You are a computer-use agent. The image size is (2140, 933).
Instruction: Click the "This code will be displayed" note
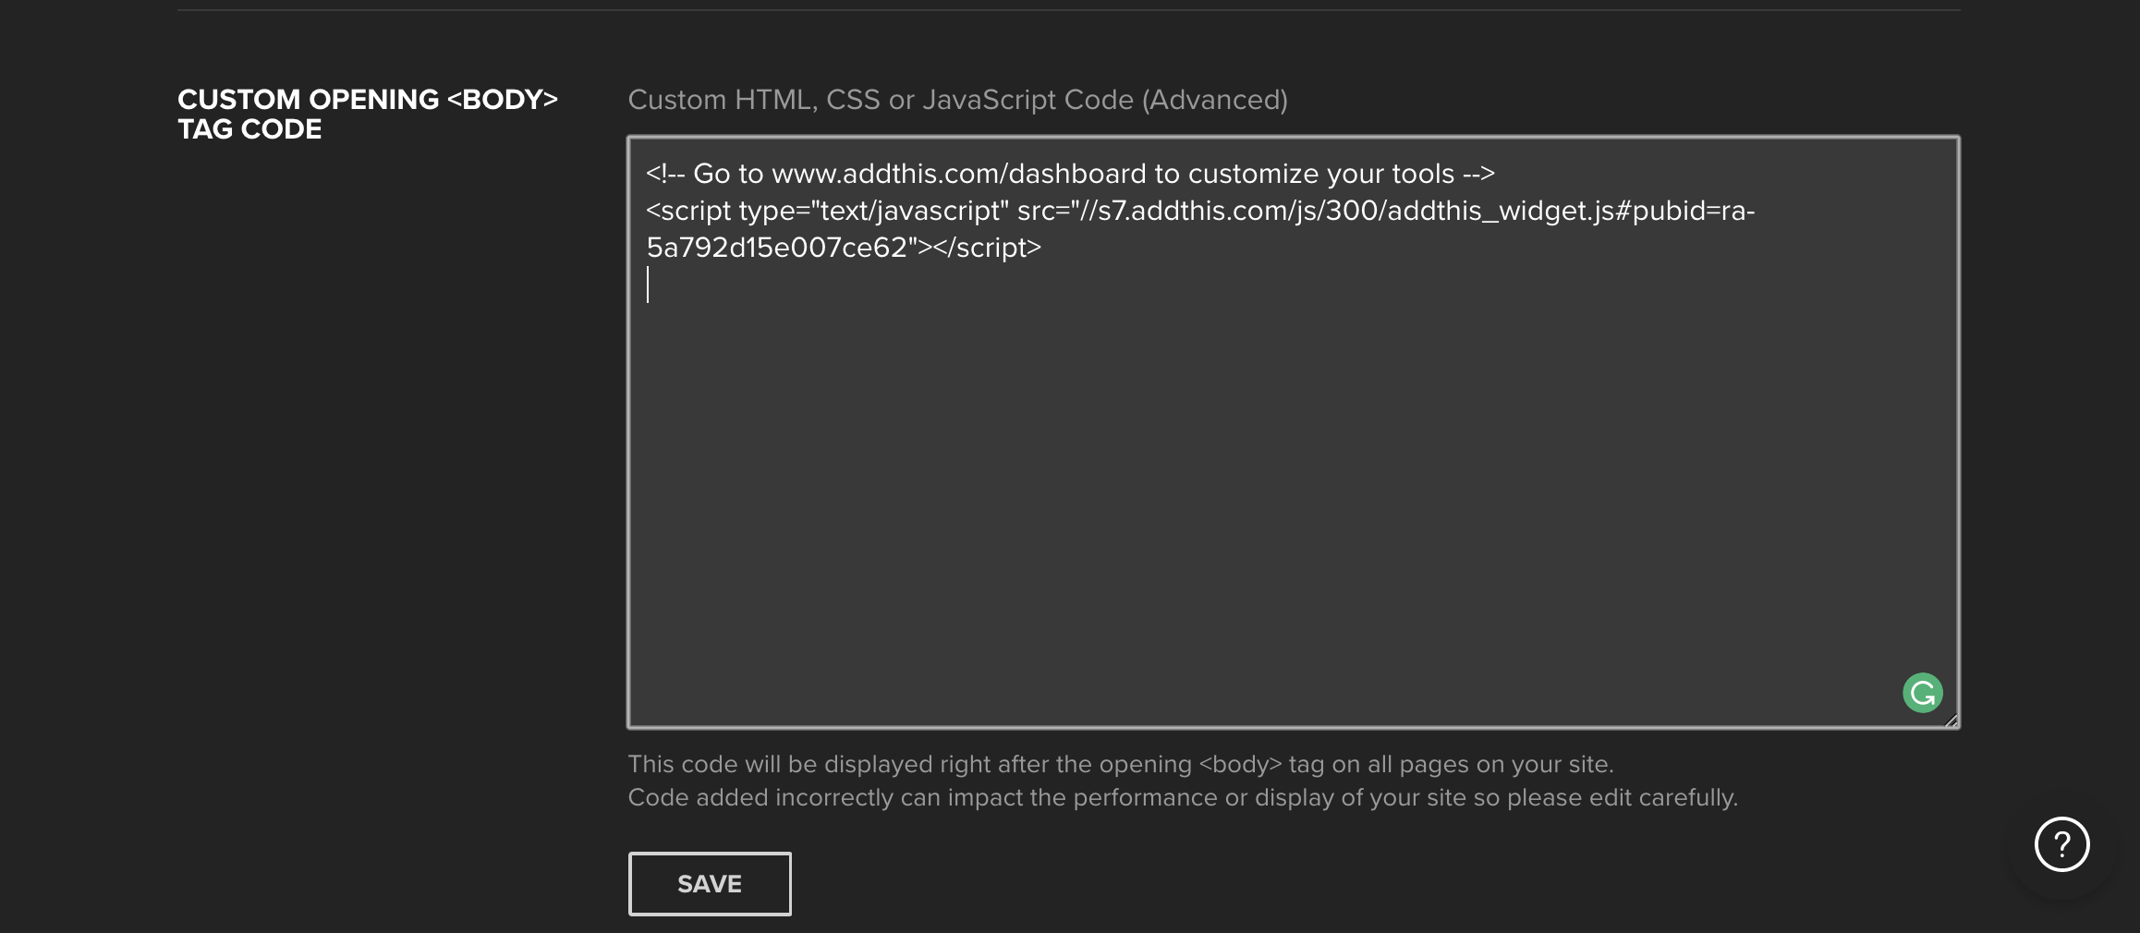(x=1120, y=765)
